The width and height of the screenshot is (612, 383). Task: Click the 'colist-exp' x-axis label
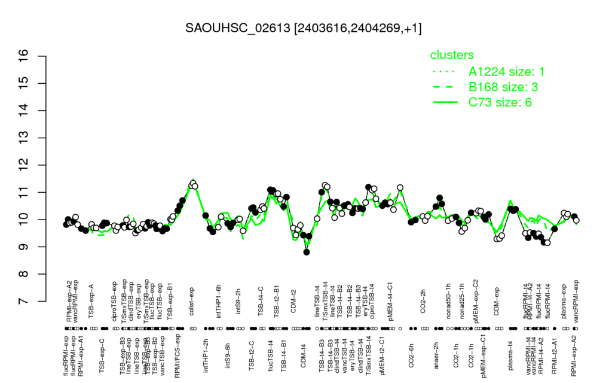192,300
